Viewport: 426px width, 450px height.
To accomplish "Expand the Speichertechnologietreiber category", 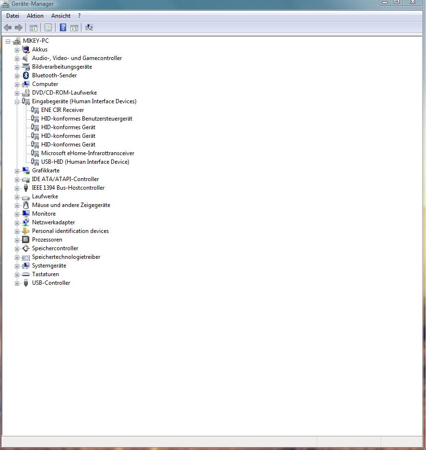I will 17,257.
